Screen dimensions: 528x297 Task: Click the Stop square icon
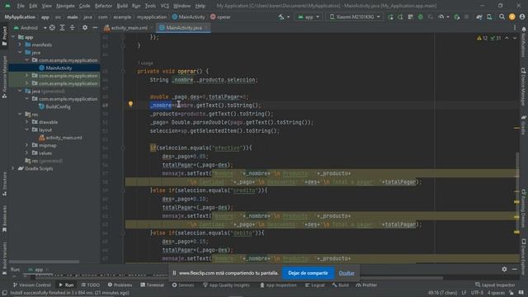point(466,16)
